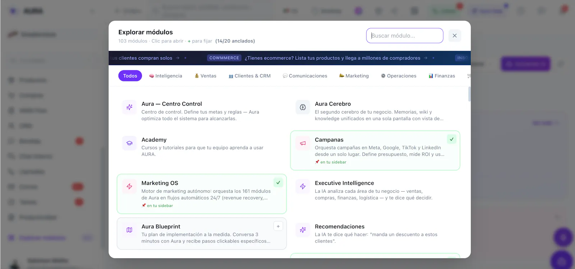Click the Executive Intelligence lightning icon
Screen dimensions: 575x269
coord(303,186)
